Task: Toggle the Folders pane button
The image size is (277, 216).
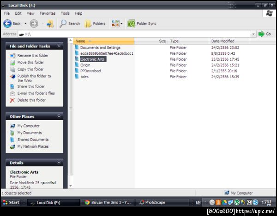Action: coord(95,23)
